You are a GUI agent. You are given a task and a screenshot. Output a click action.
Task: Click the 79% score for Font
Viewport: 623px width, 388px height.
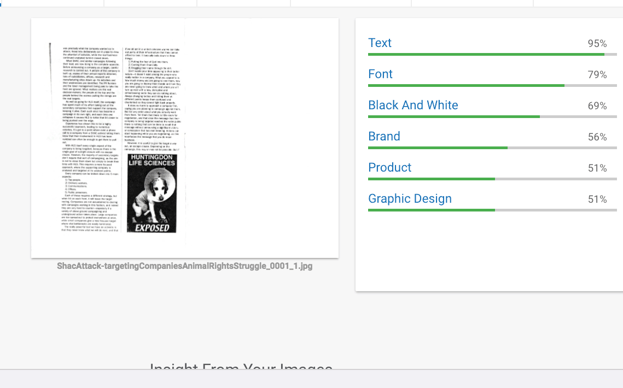tap(597, 75)
